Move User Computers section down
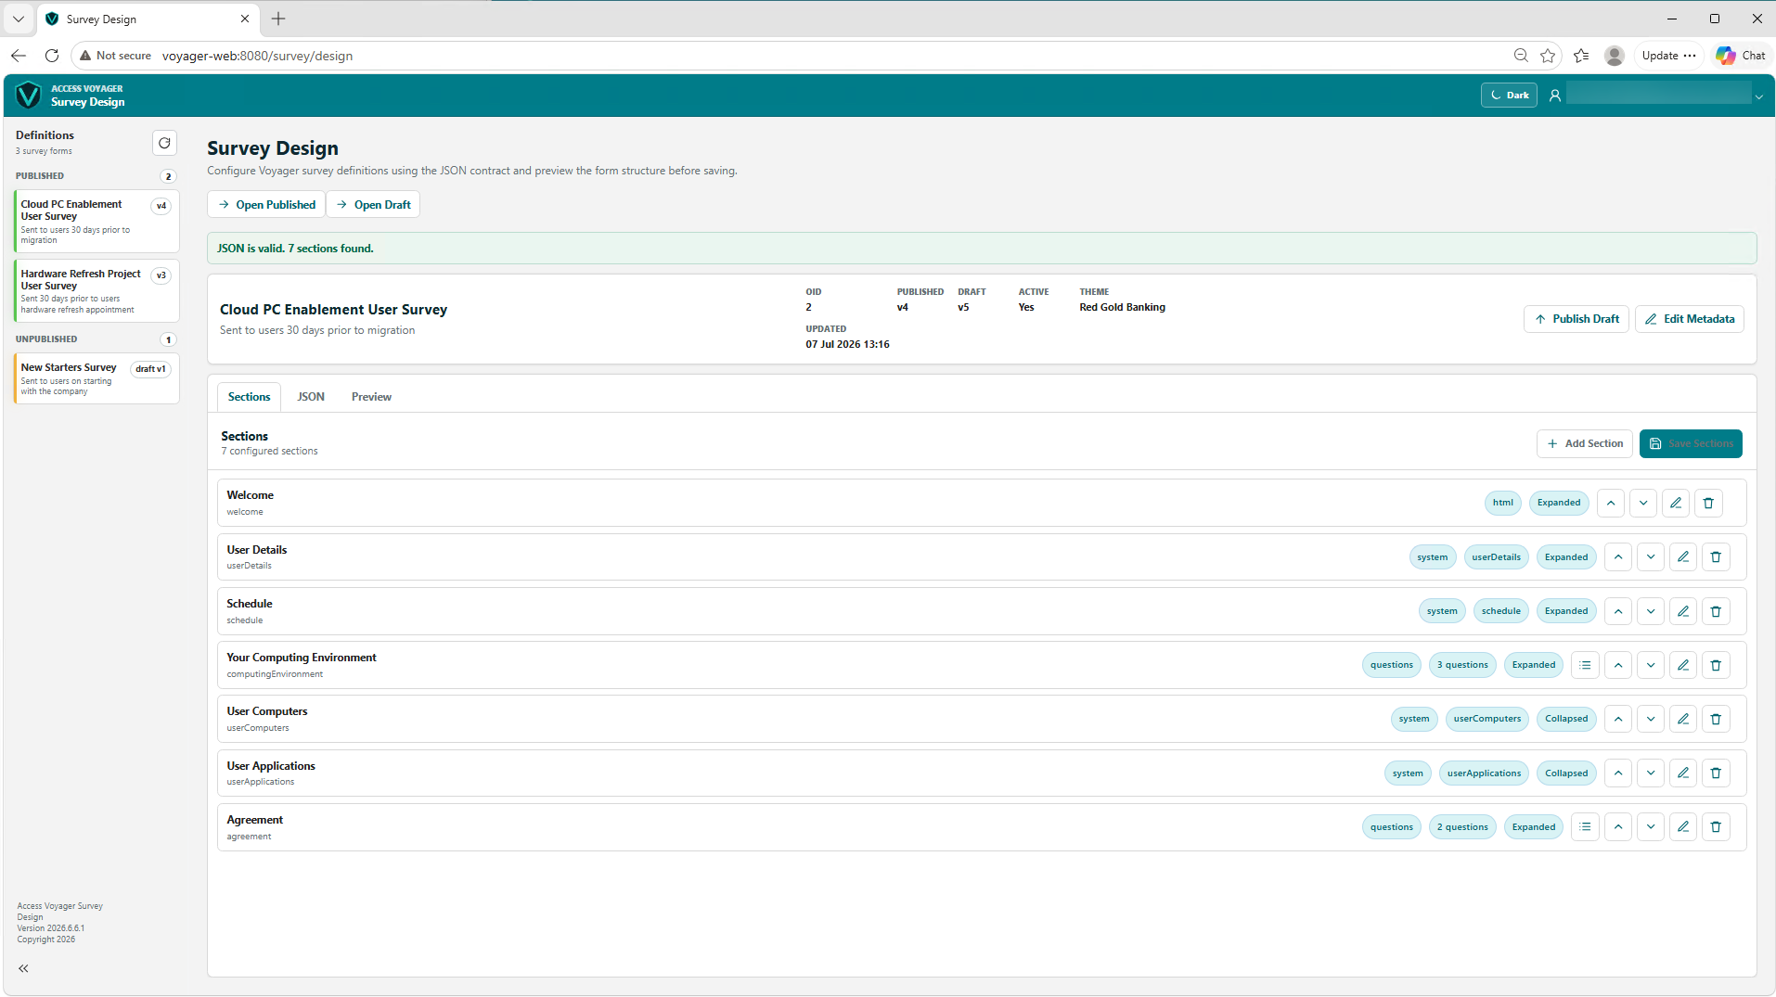Image resolution: width=1776 pixels, height=997 pixels. click(1651, 719)
